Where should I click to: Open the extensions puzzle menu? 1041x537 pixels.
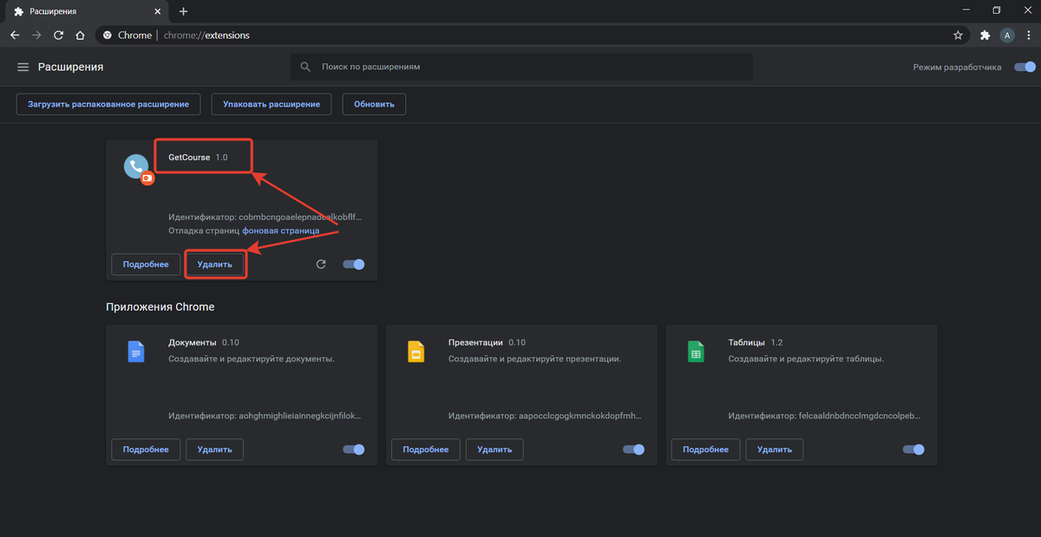coord(985,36)
